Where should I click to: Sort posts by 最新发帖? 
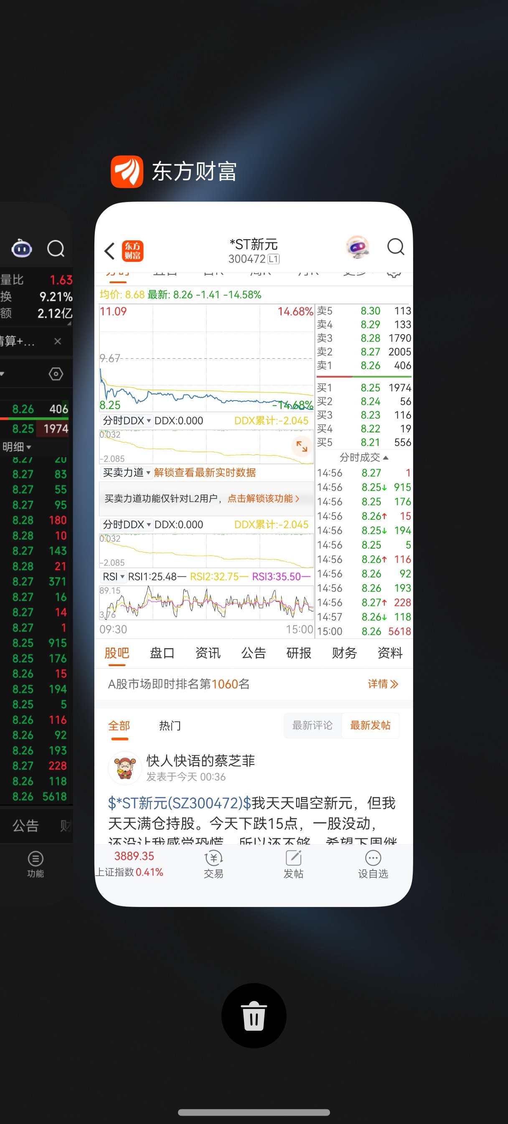coord(370,725)
